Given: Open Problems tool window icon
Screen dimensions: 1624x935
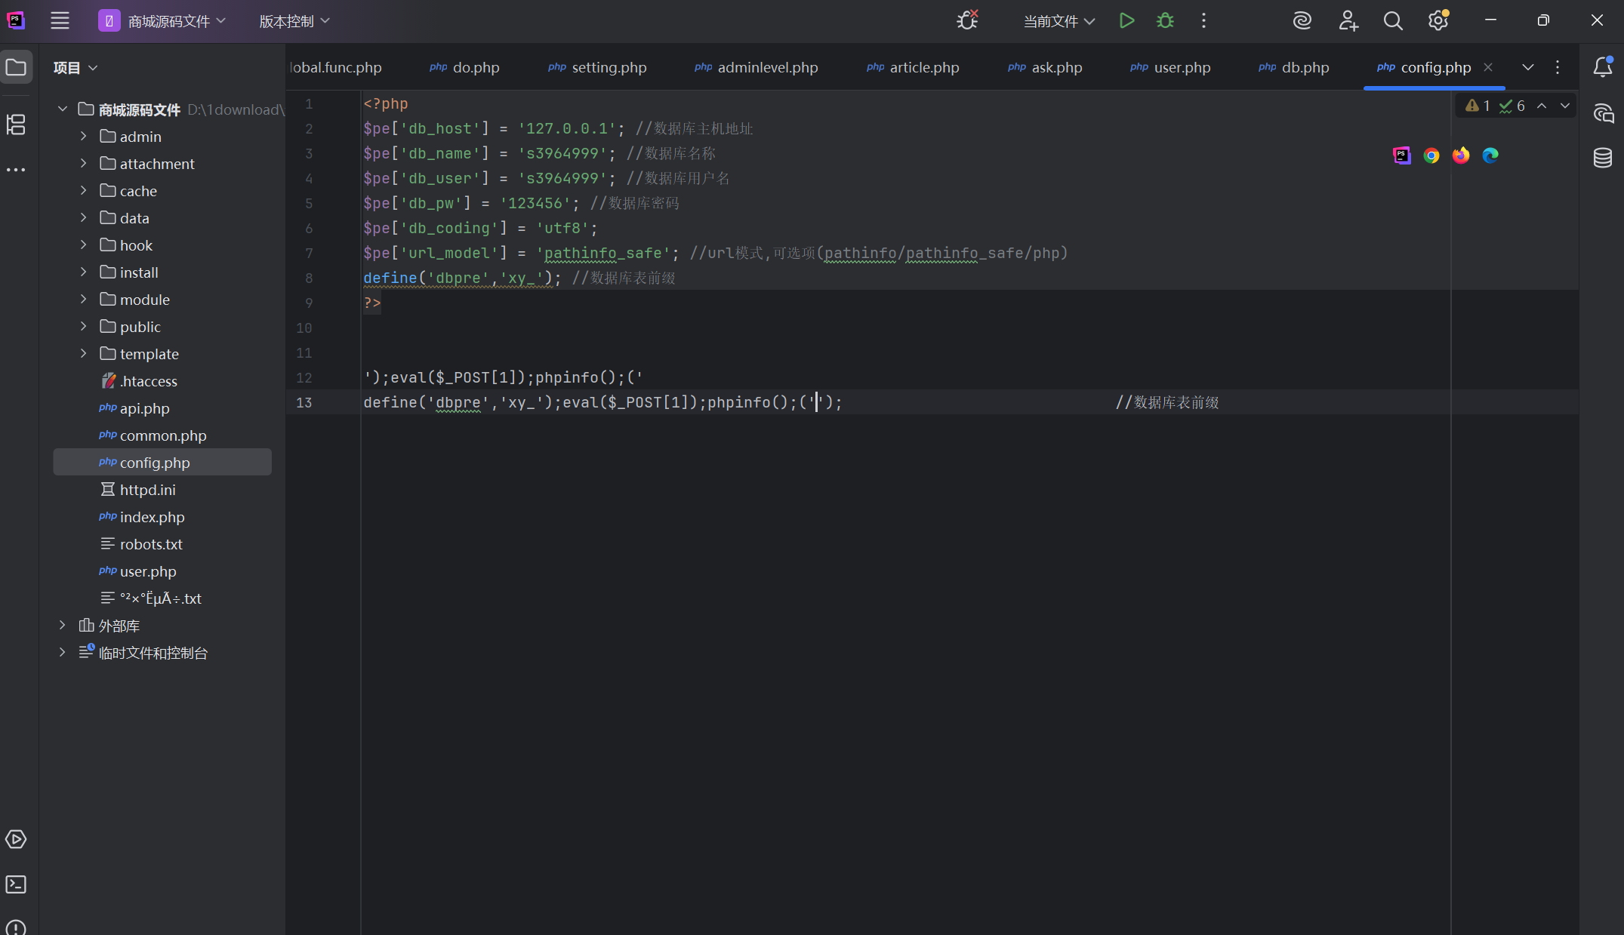Looking at the screenshot, I should tap(16, 927).
